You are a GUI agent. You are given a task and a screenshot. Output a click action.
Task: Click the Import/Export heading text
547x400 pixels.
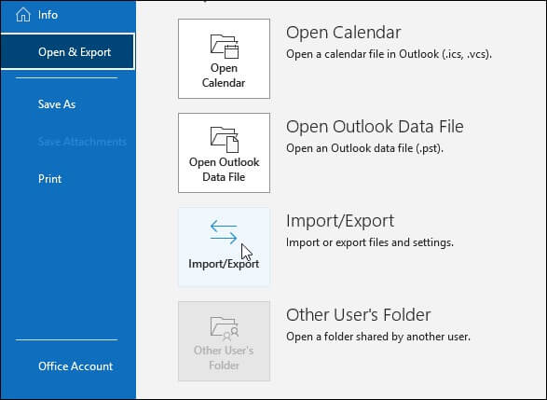click(x=340, y=221)
